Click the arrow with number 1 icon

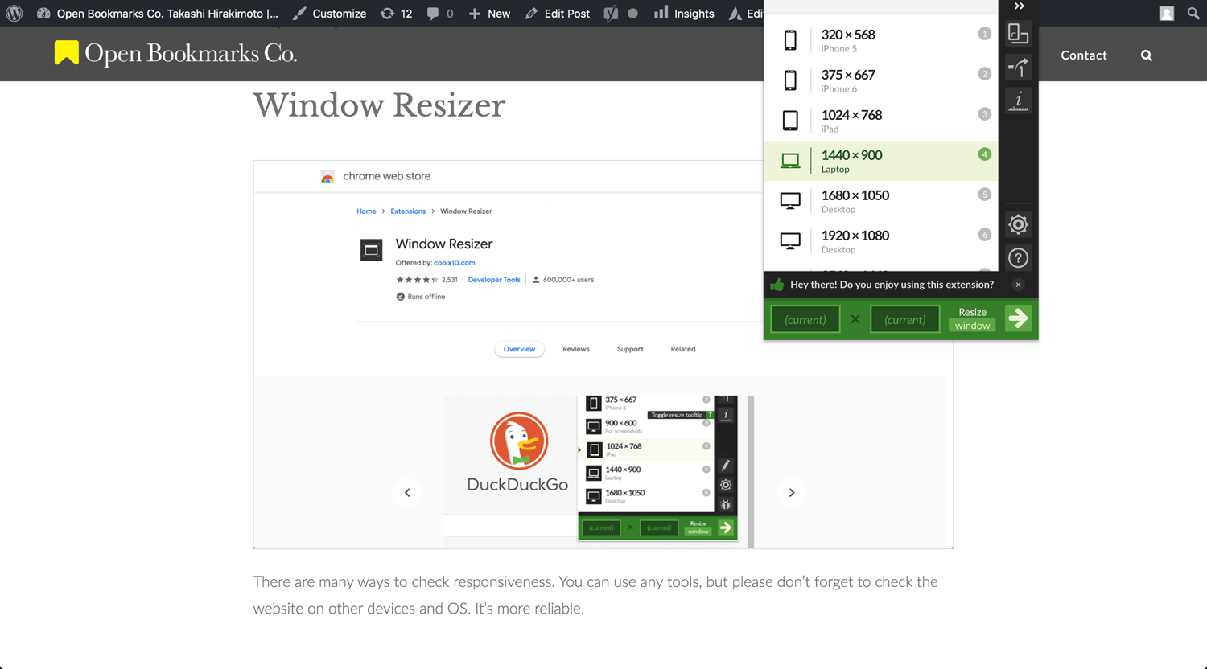(1019, 68)
